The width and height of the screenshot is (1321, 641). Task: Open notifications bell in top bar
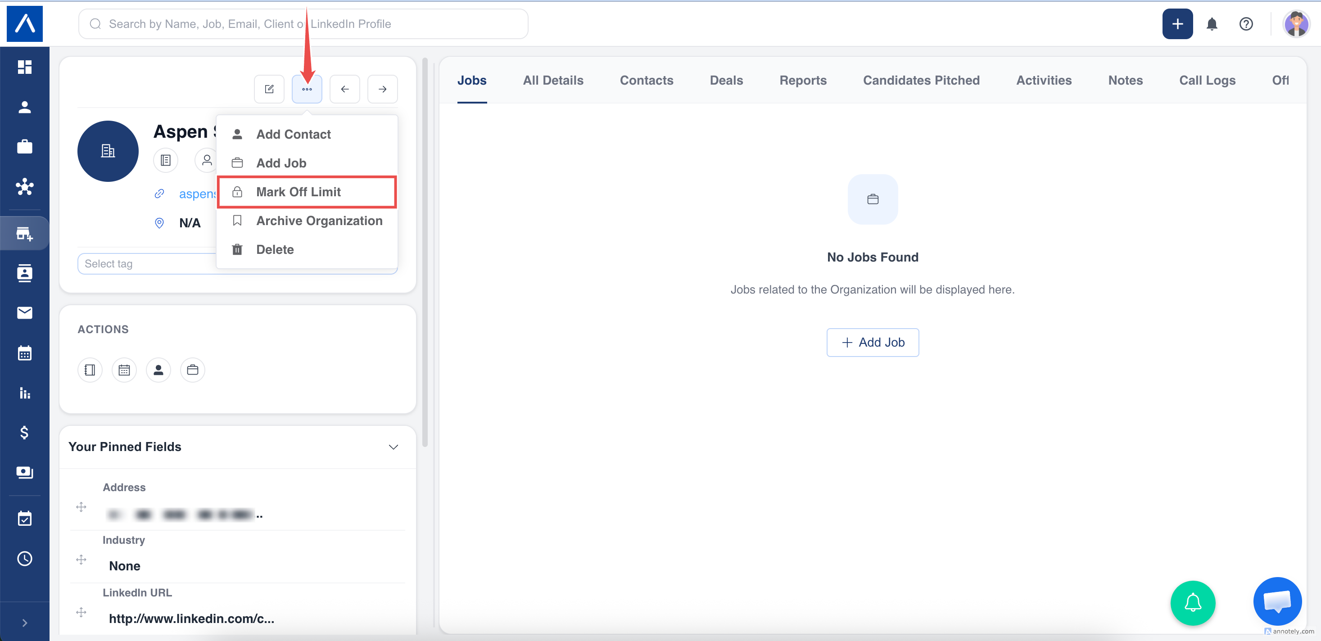[x=1212, y=23]
